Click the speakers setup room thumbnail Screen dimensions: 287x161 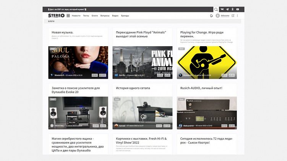click(x=78, y=113)
